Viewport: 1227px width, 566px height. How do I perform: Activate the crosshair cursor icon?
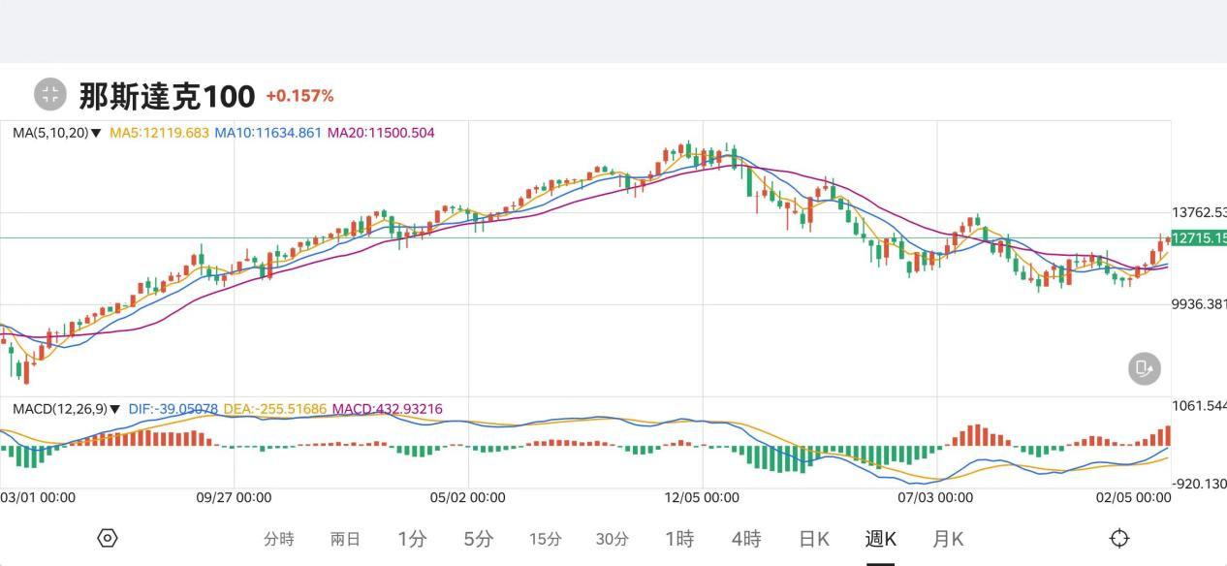point(1119,538)
